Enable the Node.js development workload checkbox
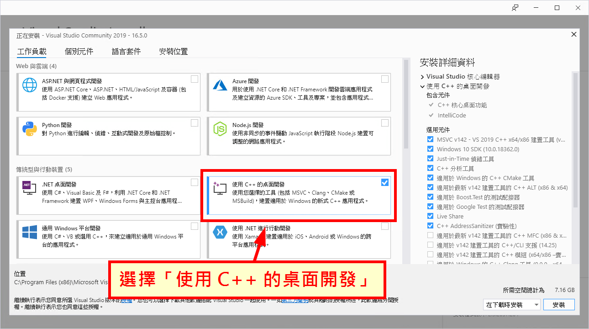The image size is (589, 329). pos(385,123)
